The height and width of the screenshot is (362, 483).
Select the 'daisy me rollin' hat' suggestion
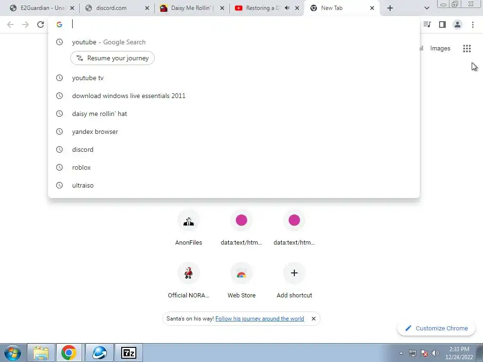click(234, 114)
